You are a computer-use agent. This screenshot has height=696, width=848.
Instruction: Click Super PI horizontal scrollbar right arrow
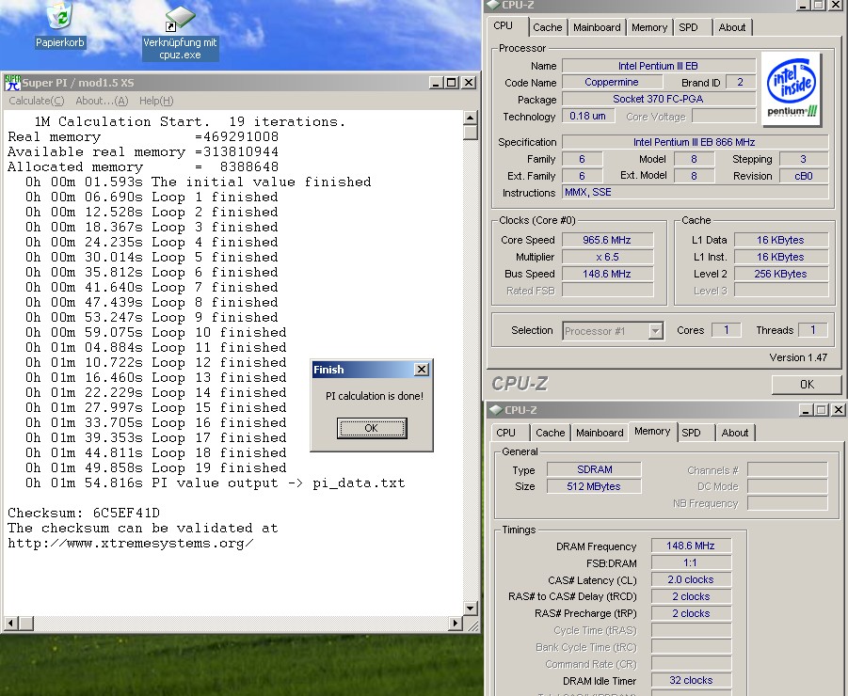click(456, 623)
